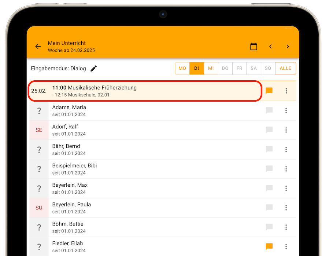Add a comment for Beyerlein, Paula
This screenshot has height=256, width=326.
(269, 207)
